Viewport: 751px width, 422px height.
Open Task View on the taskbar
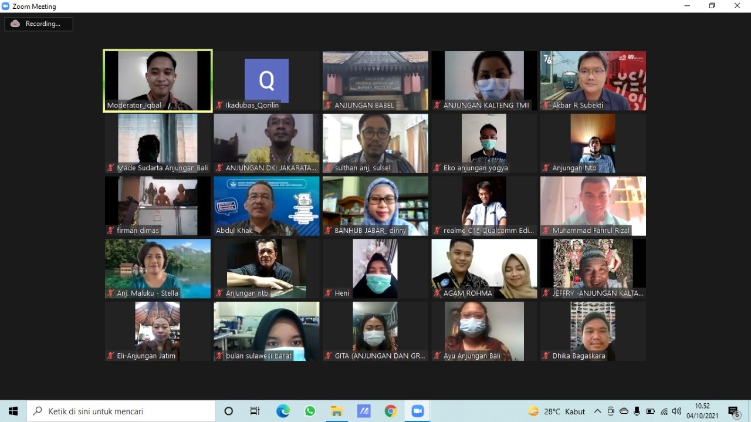tap(255, 411)
